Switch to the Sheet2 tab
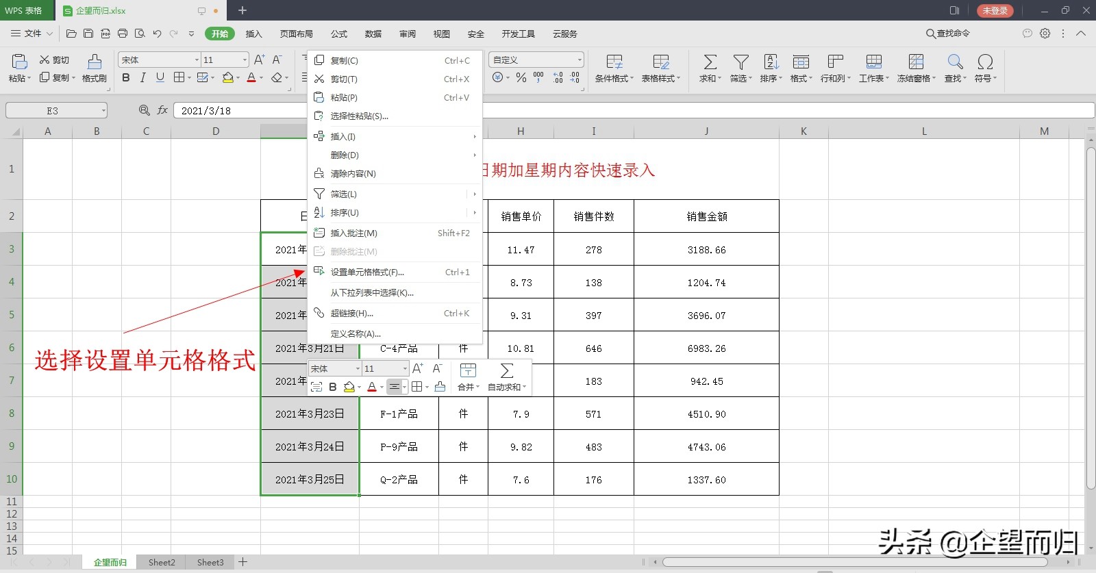Viewport: 1096px width, 573px height. [x=162, y=563]
